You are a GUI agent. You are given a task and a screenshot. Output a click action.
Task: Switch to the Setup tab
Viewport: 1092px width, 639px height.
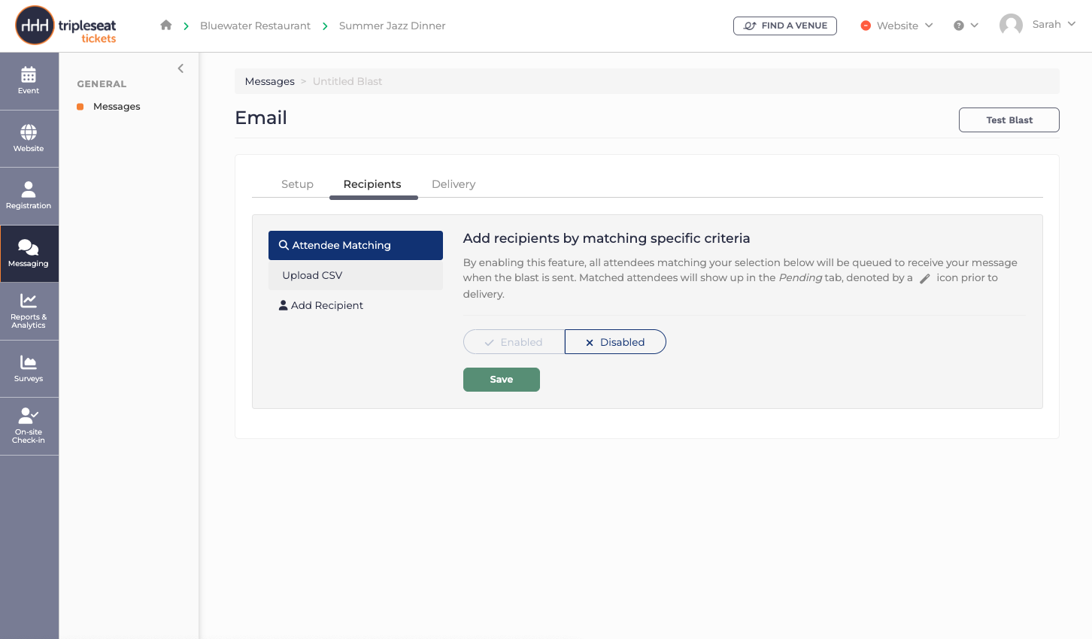[x=297, y=184]
